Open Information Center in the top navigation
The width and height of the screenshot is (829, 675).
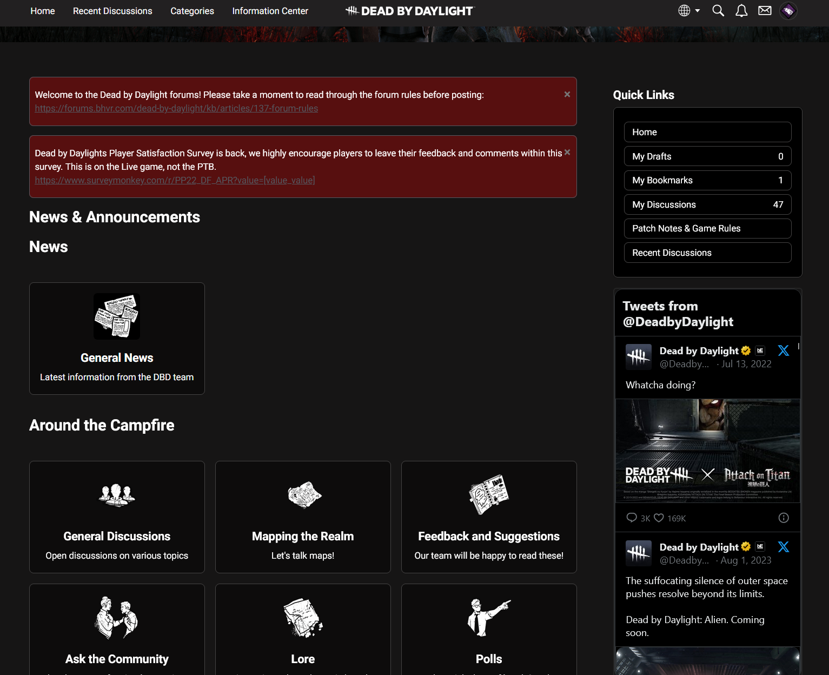[x=270, y=11]
